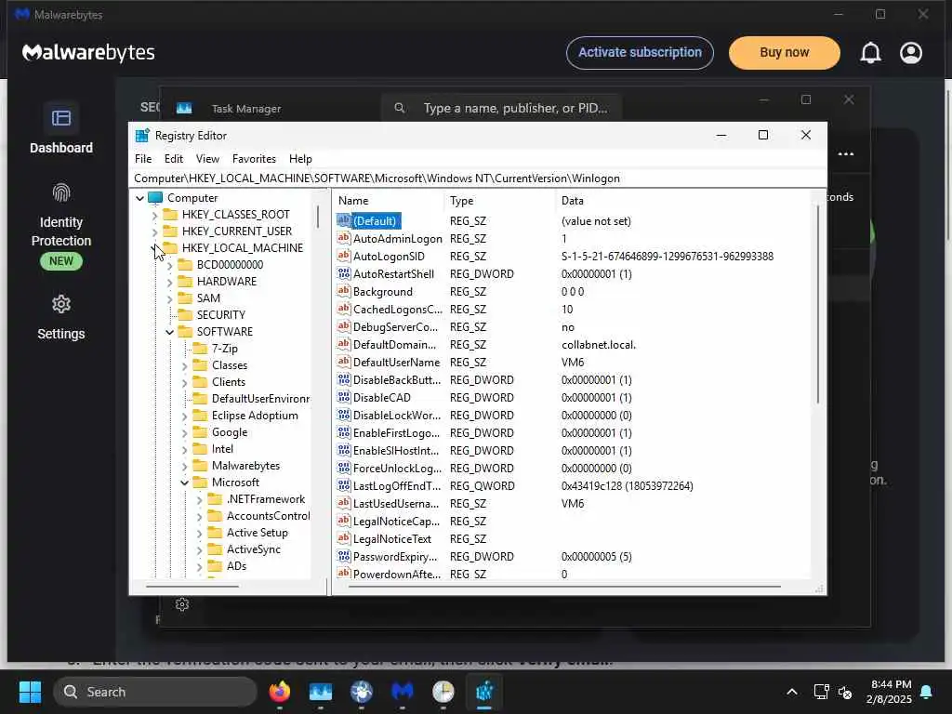Screen dimensions: 952x714
Task: Open the Favorites menu
Action: pyautogui.click(x=254, y=159)
